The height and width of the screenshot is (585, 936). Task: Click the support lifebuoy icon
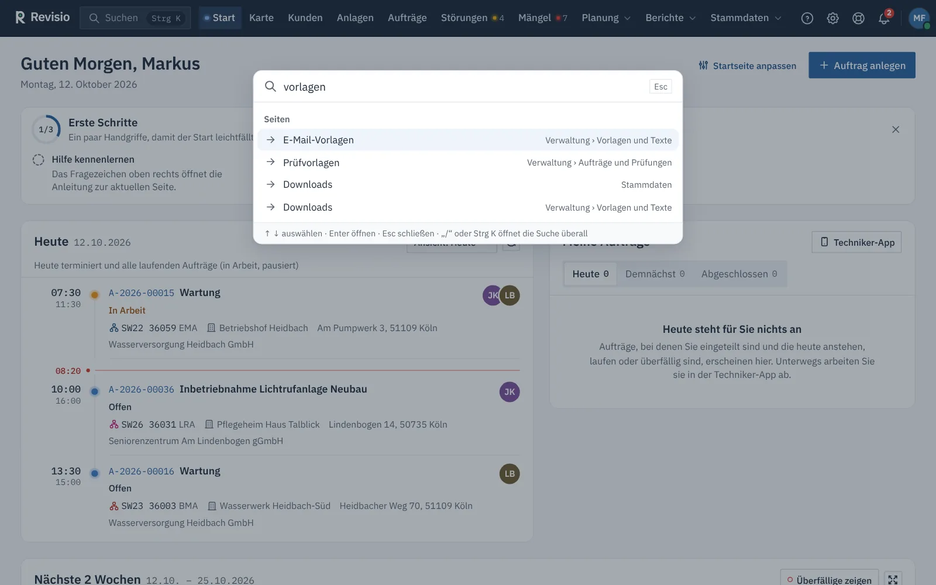click(858, 18)
